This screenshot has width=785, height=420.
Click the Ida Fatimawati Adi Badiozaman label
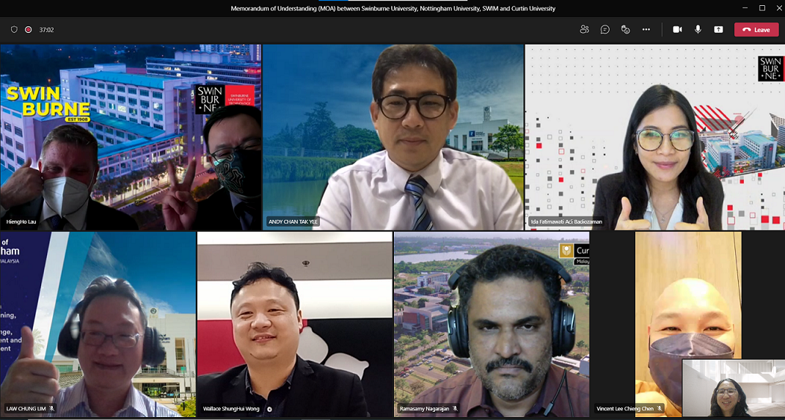click(x=566, y=221)
